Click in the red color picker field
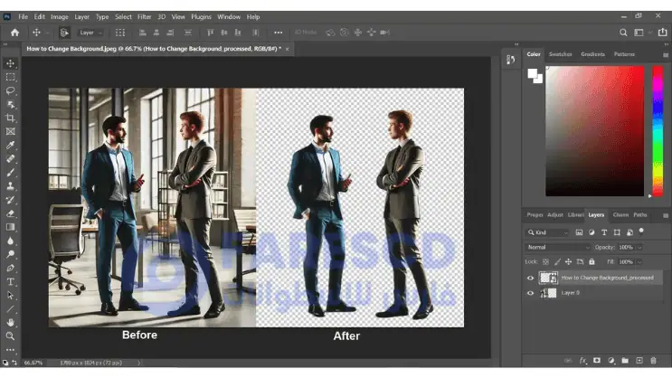This screenshot has width=672, height=378. click(x=594, y=131)
